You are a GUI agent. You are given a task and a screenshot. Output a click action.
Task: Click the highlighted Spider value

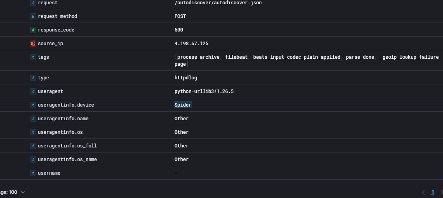coord(183,105)
